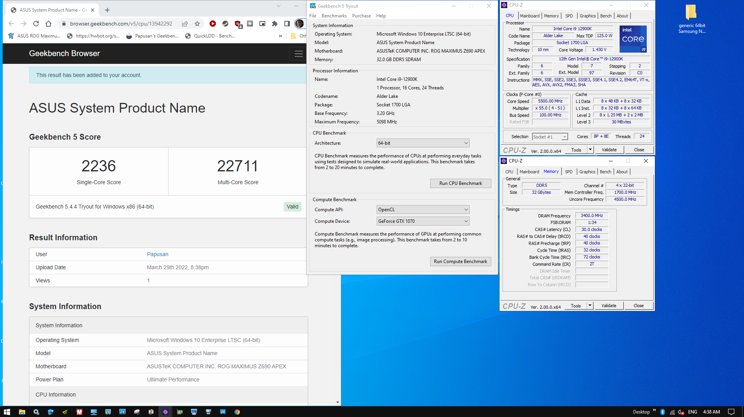Open the uBlock Origin shield extension
This screenshot has width=744, height=417.
pos(238,24)
